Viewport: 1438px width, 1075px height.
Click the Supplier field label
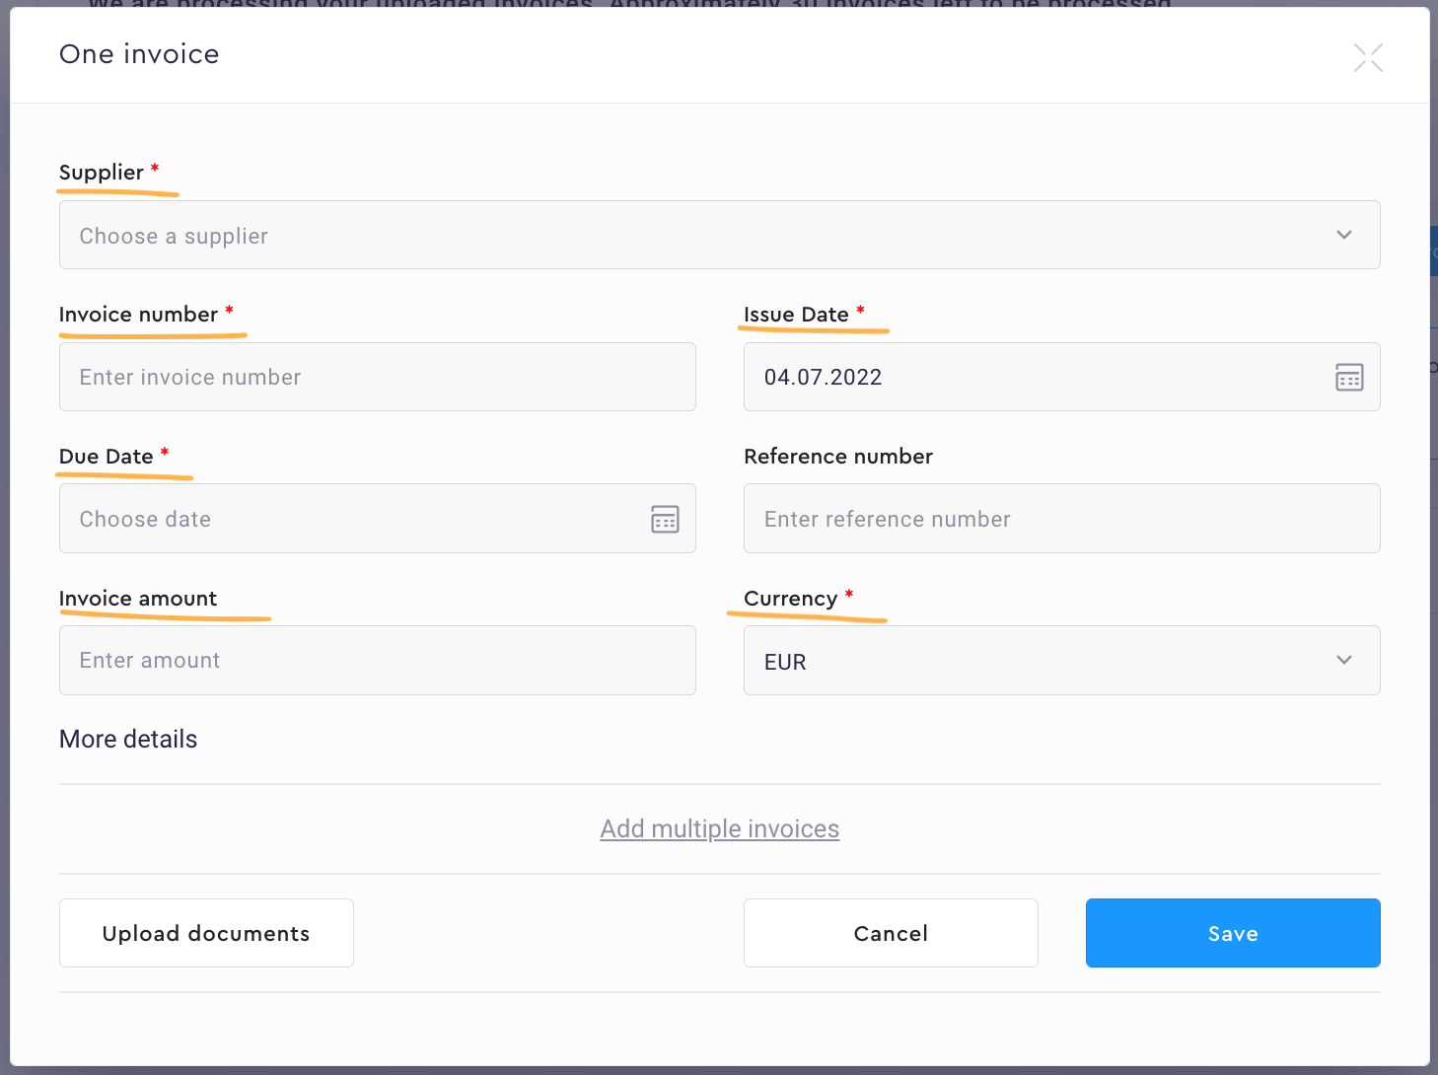point(102,173)
